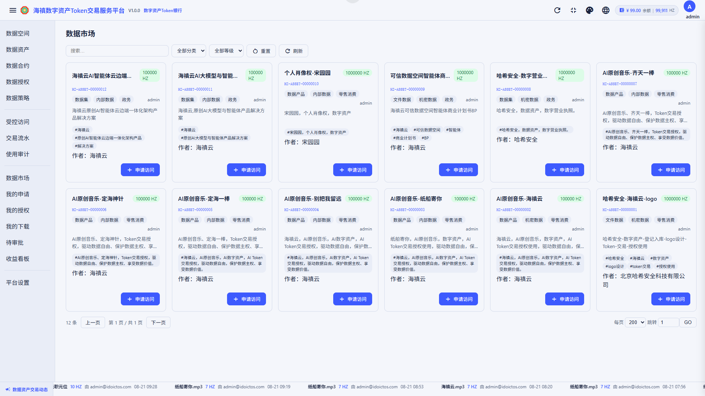This screenshot has width=705, height=396.
Task: Click asset ID HZ-ASSET-00000009
Action: coord(407,89)
